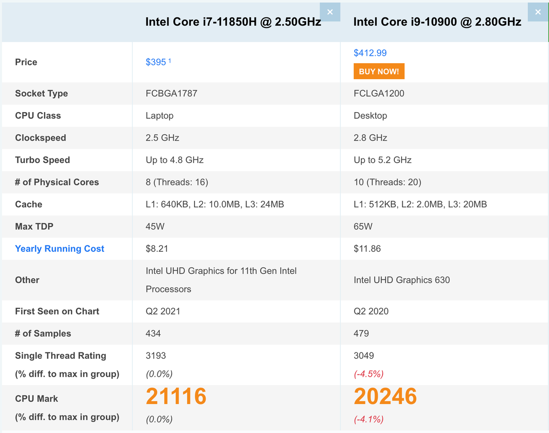Click the 'Up to 5.2 GHz' turbo speed
Image resolution: width=549 pixels, height=433 pixels.
click(x=382, y=160)
